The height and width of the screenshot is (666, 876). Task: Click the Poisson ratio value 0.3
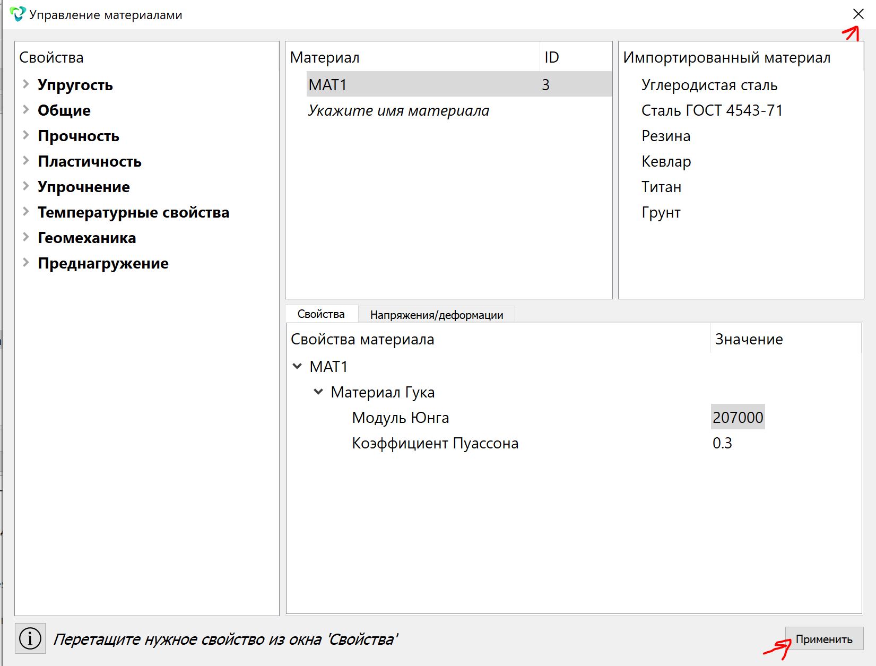(x=722, y=443)
